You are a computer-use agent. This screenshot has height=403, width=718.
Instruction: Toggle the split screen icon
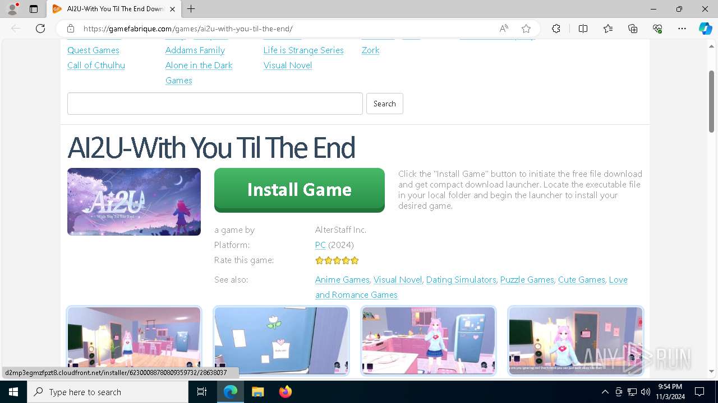pos(583,29)
